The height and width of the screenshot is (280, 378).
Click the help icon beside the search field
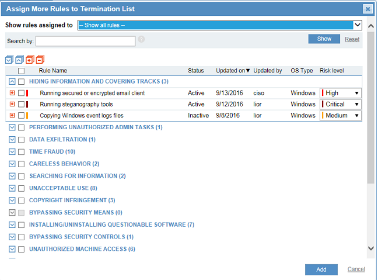click(141, 40)
